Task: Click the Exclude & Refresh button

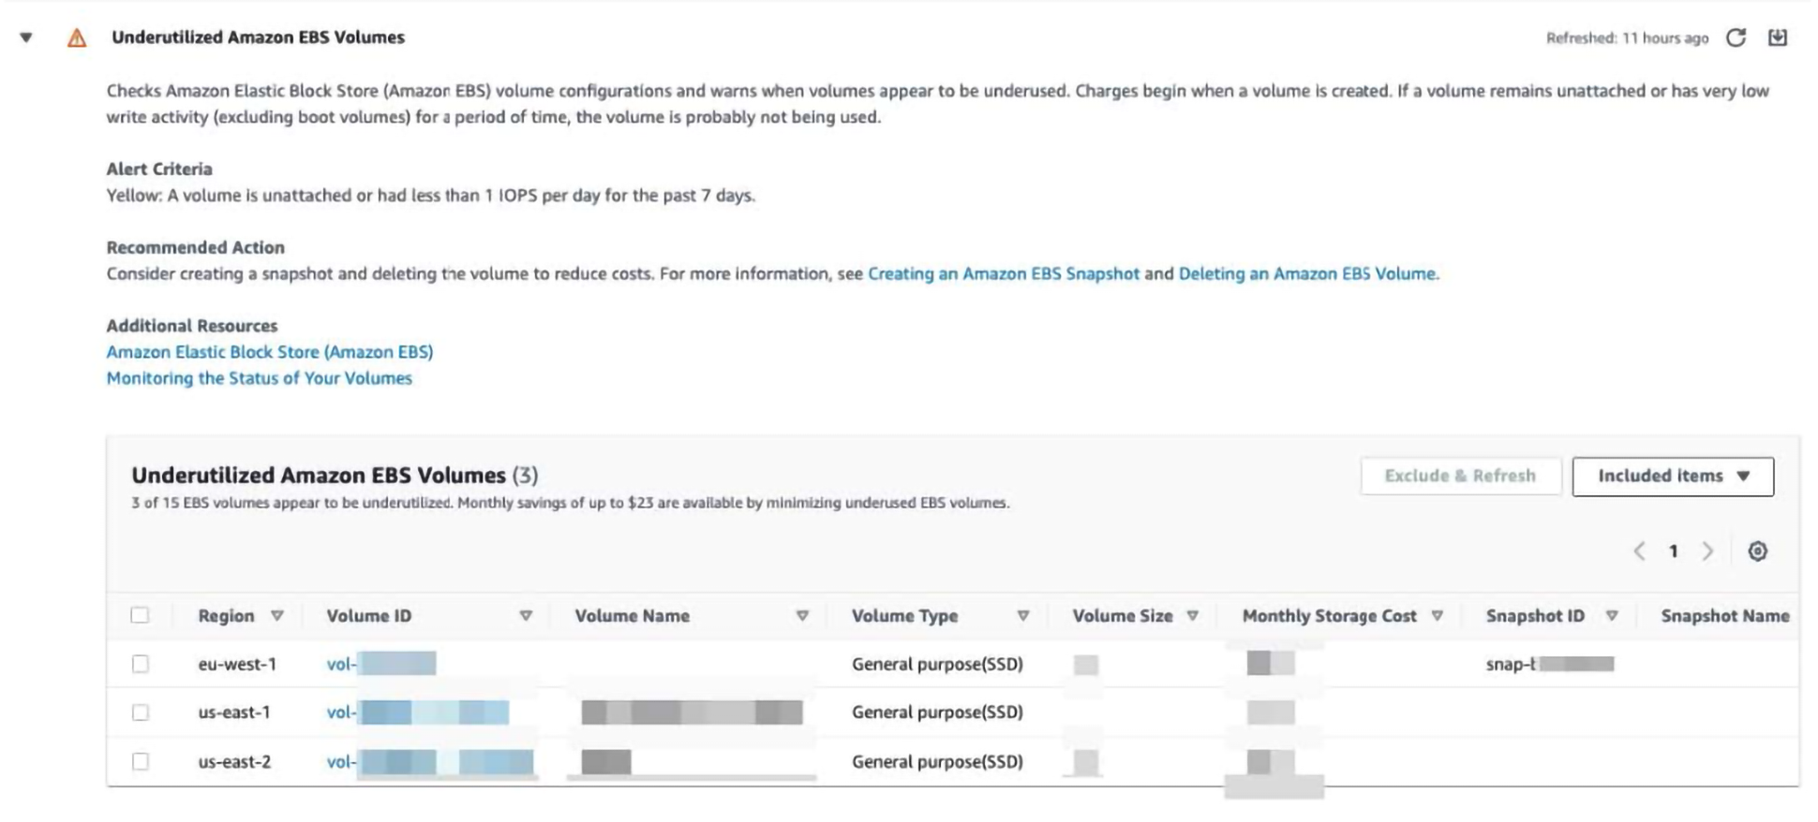Action: tap(1460, 477)
